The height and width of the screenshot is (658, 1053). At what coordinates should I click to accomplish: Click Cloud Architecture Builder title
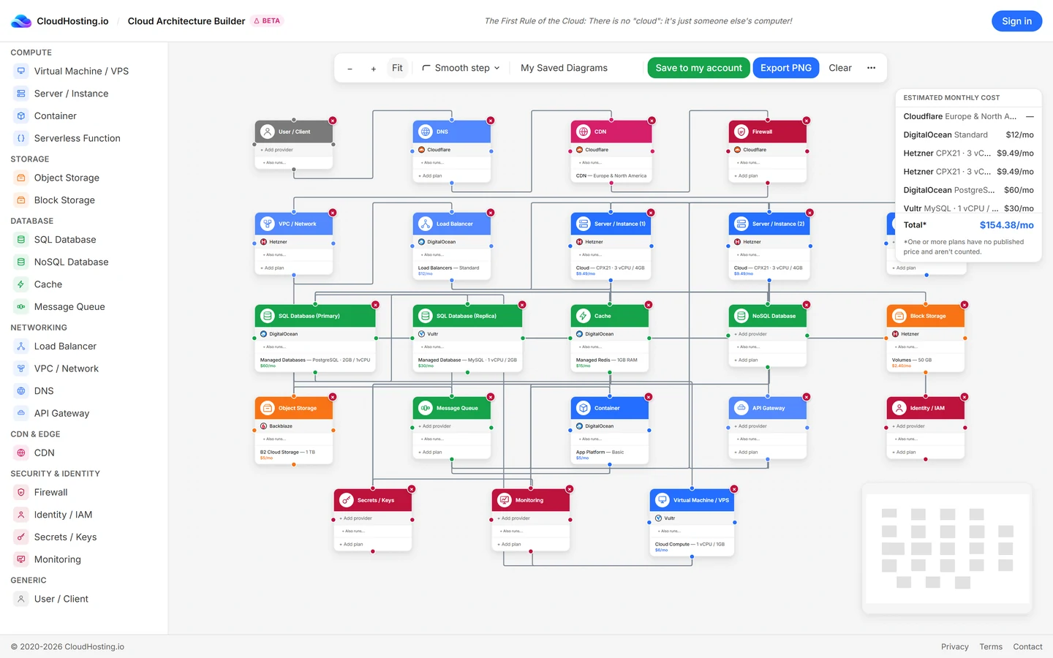[x=186, y=21]
